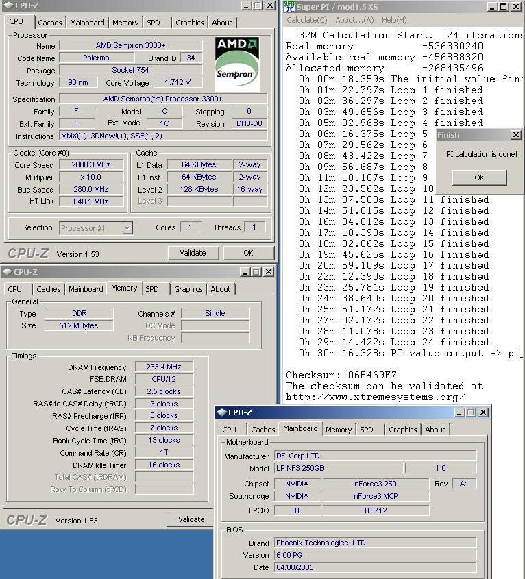Click the Core Voltage value 1.712 V
The width and height of the screenshot is (525, 579).
[x=178, y=82]
